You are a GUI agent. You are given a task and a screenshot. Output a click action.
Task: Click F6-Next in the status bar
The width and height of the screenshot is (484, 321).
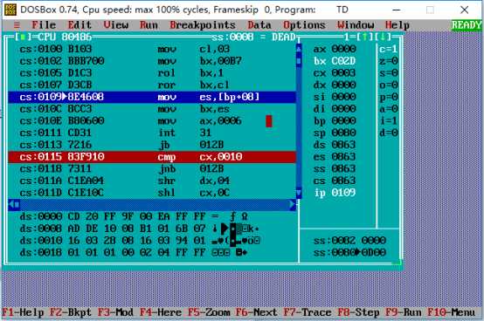(x=257, y=312)
